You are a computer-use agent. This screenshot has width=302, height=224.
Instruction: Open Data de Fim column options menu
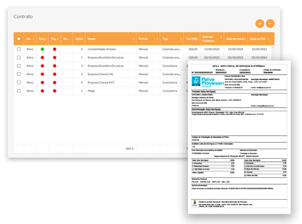(269, 39)
